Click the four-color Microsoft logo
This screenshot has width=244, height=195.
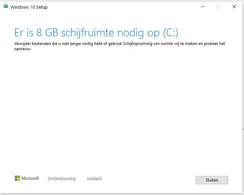click(17, 178)
